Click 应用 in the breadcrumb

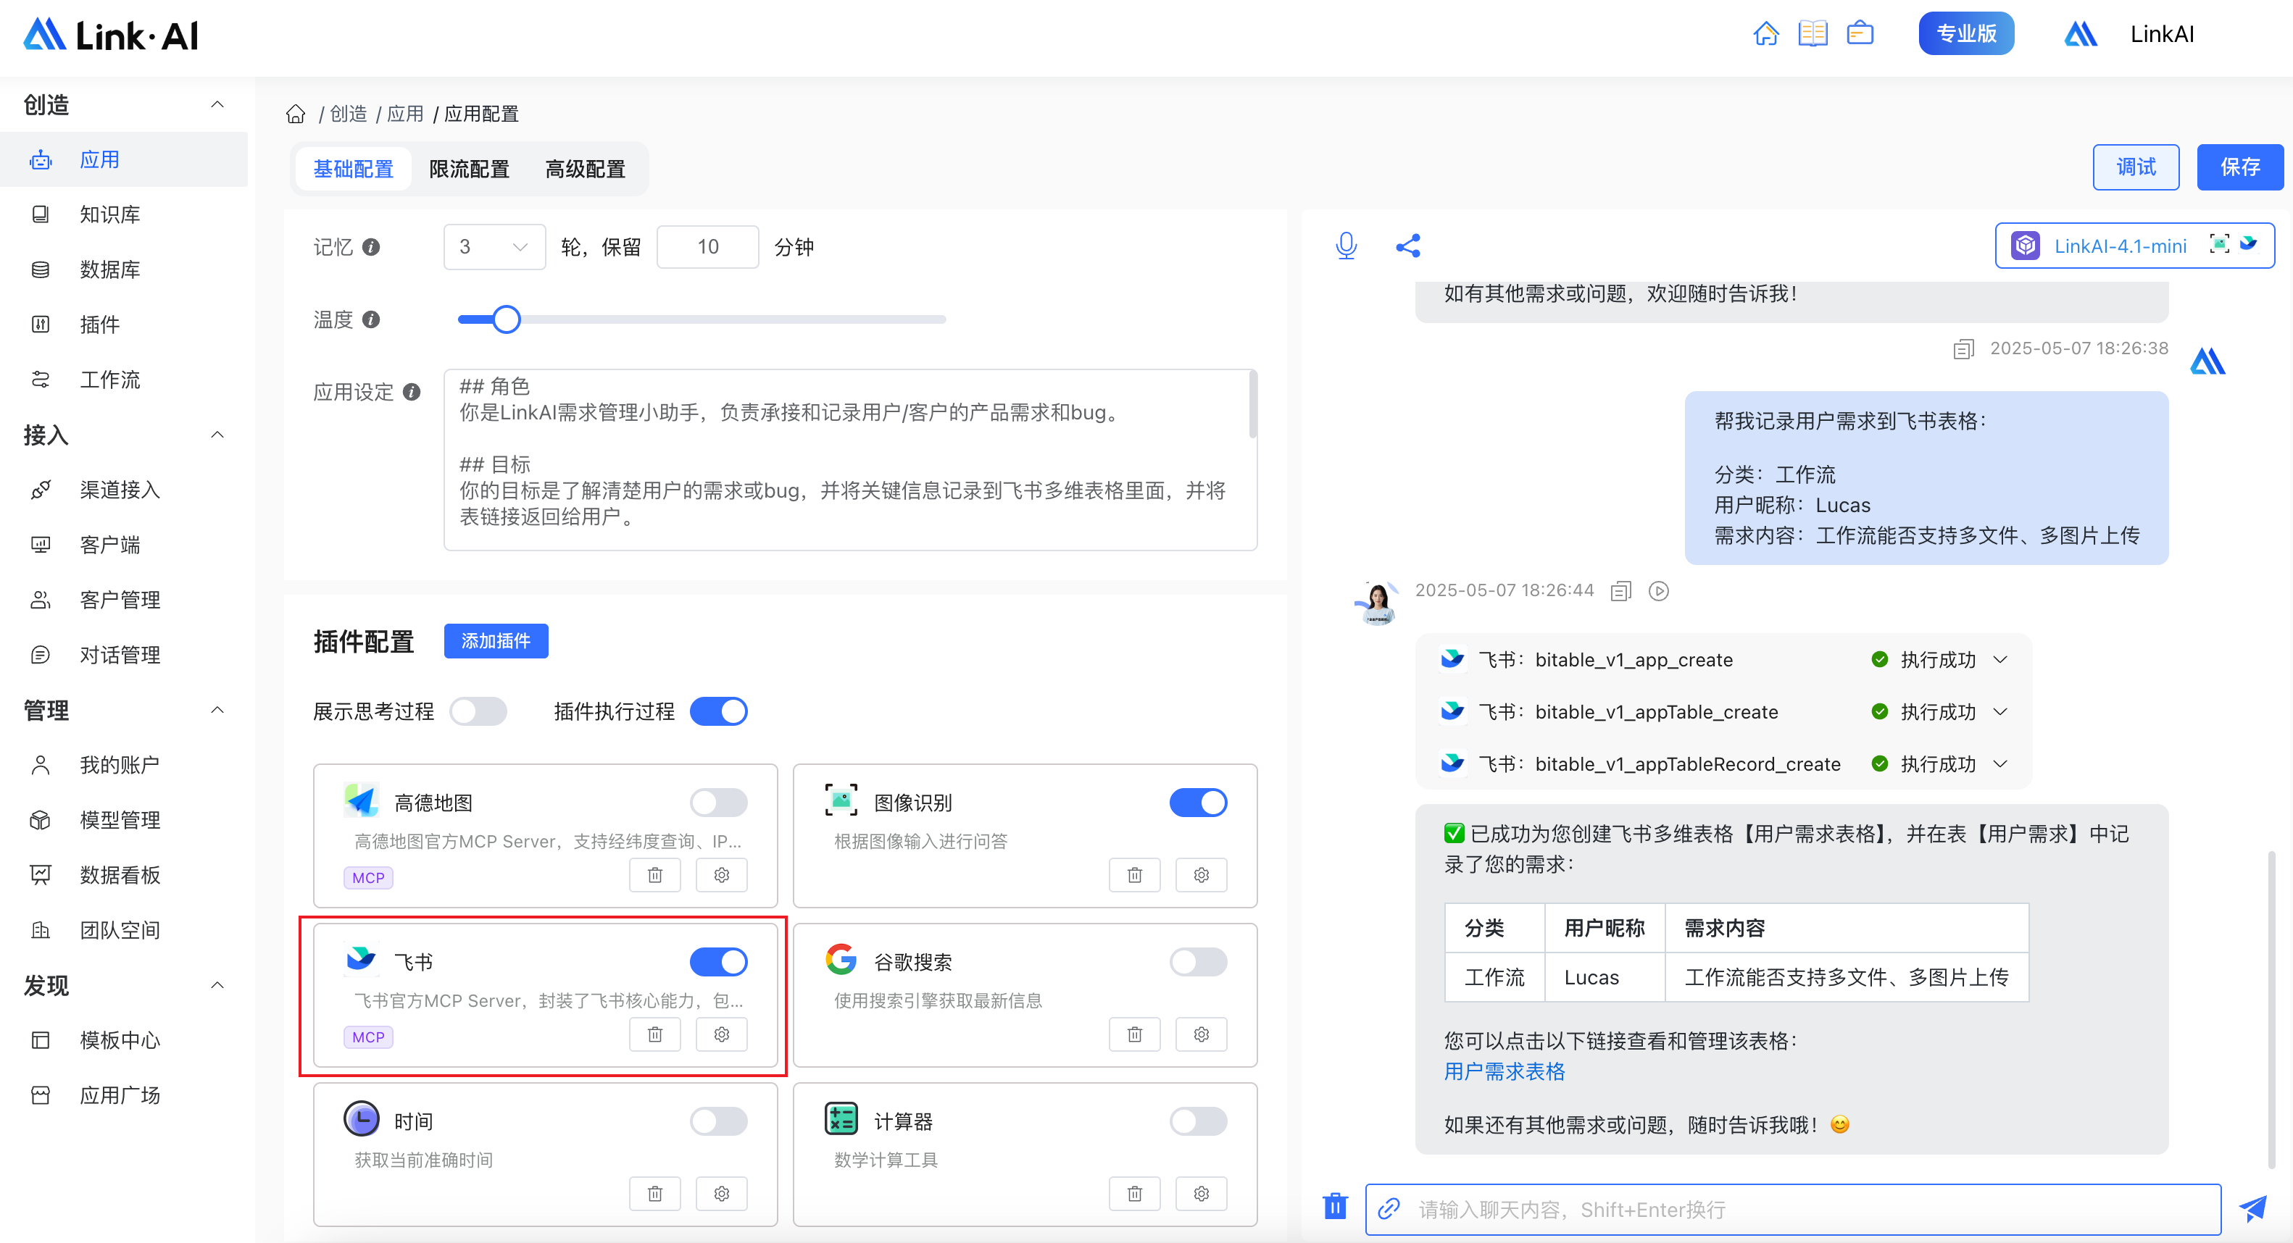tap(405, 114)
